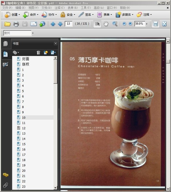171x192 pixels.
Task: Choose the Marquee Zoom magnifier tool
Action: pyautogui.click(x=115, y=24)
